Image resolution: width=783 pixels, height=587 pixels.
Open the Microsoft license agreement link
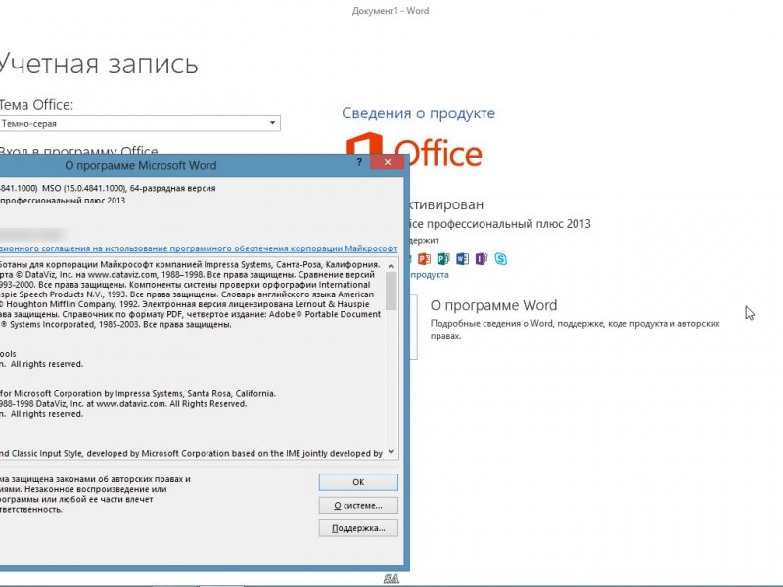(x=199, y=248)
